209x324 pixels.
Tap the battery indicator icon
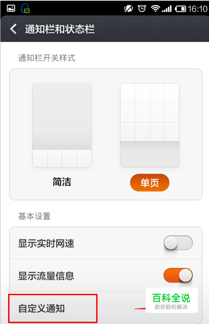tap(181, 9)
